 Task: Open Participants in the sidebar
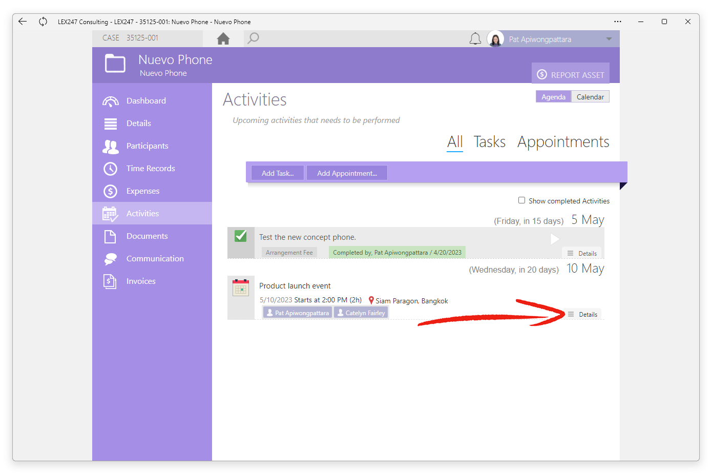tap(152, 146)
